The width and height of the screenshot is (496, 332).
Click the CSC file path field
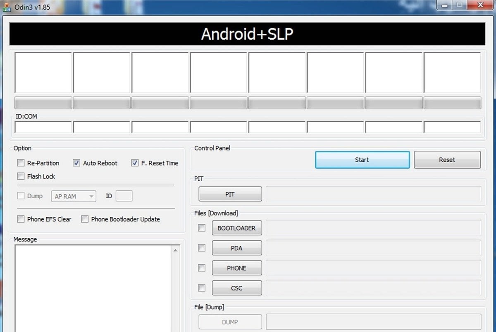374,288
